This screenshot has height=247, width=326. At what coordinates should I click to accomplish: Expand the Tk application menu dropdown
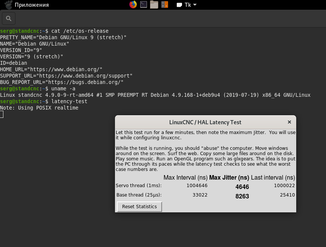187,5
